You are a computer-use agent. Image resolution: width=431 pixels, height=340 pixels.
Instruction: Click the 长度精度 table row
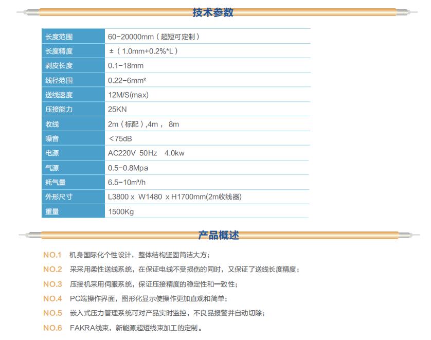coord(58,51)
